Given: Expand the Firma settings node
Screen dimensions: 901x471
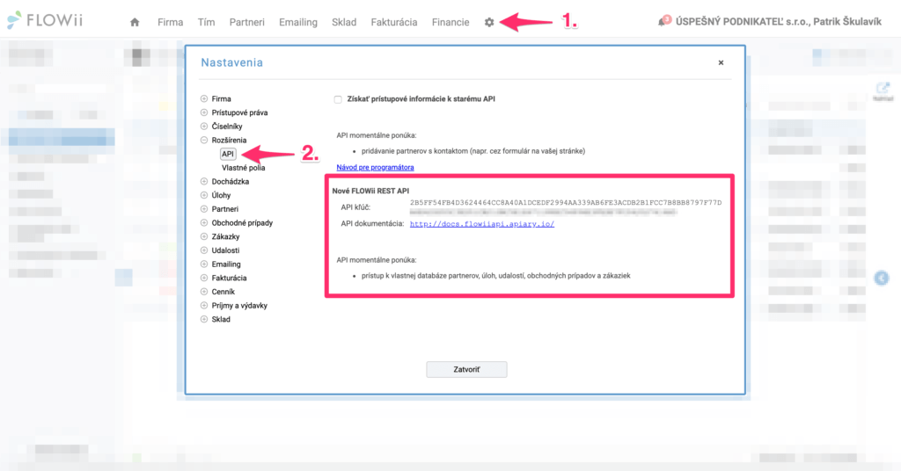Looking at the screenshot, I should tap(204, 98).
